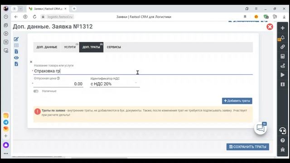This screenshot has width=290, height=163.
Task: Open browser menu hamburger icon
Action: tap(256, 9)
